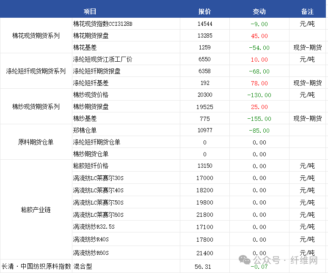Select the 棉花现货指数CCI3128B row label
The width and height of the screenshot is (328, 273).
pos(103,24)
